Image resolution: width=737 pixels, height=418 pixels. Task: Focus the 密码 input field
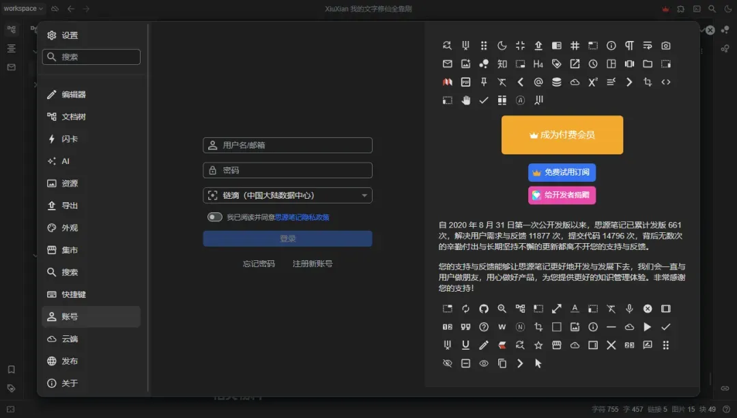[288, 170]
